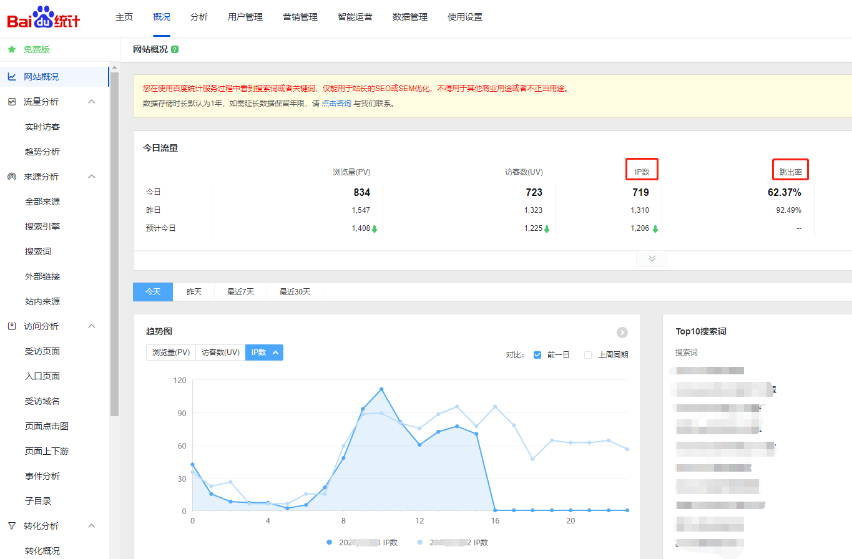Viewport: 852px width, 559px height.
Task: Open the 主页 top menu
Action: tap(124, 17)
